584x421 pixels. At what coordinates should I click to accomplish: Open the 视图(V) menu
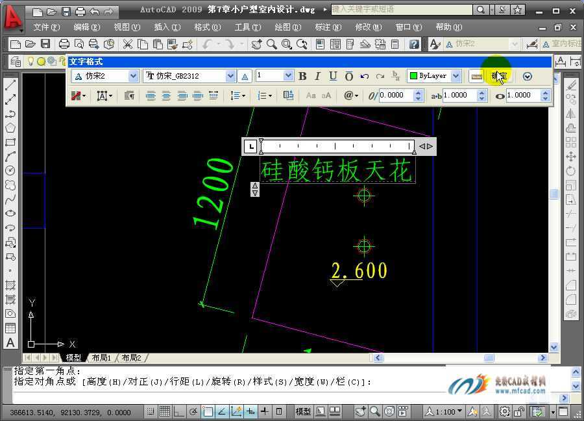[x=127, y=27]
